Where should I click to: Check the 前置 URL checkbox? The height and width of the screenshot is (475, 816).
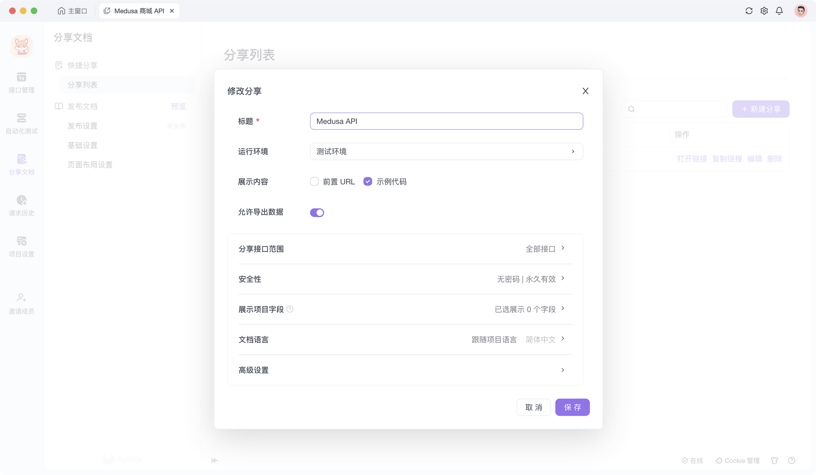(314, 182)
